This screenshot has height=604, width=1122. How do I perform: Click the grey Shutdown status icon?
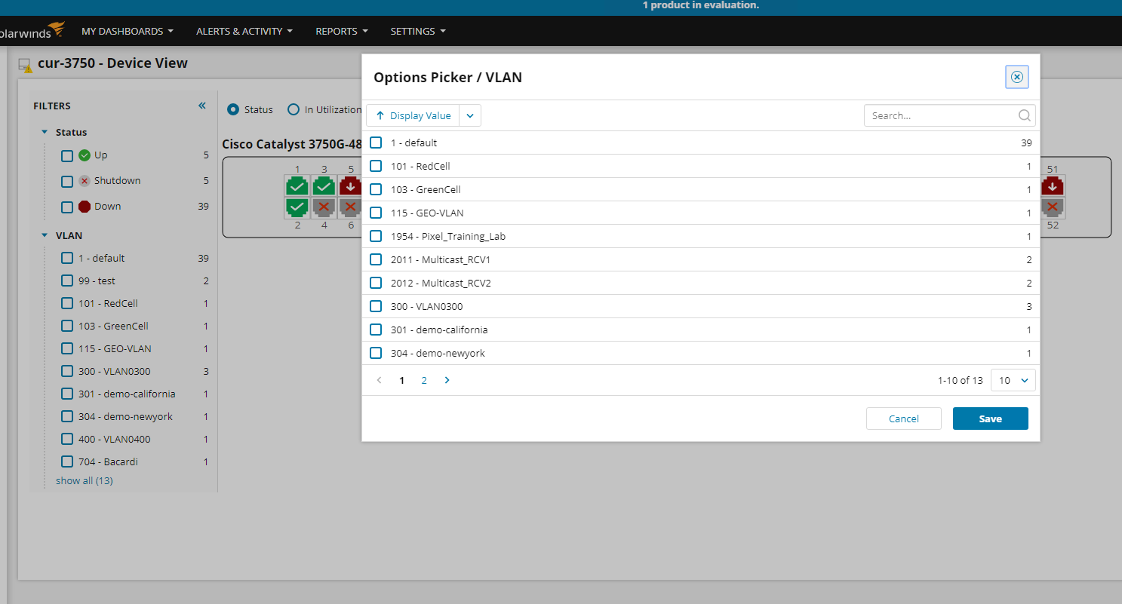coord(85,181)
